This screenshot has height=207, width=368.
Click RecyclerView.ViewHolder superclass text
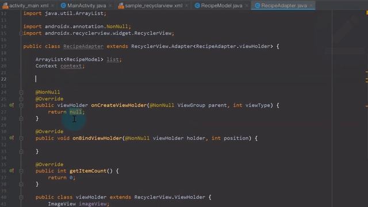pyautogui.click(x=170, y=197)
